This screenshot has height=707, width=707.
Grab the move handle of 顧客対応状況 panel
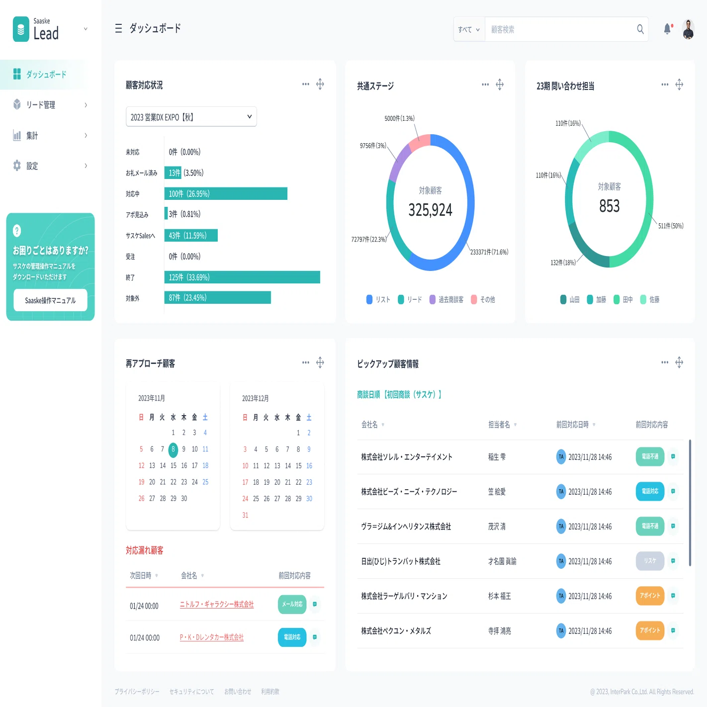[x=320, y=84]
